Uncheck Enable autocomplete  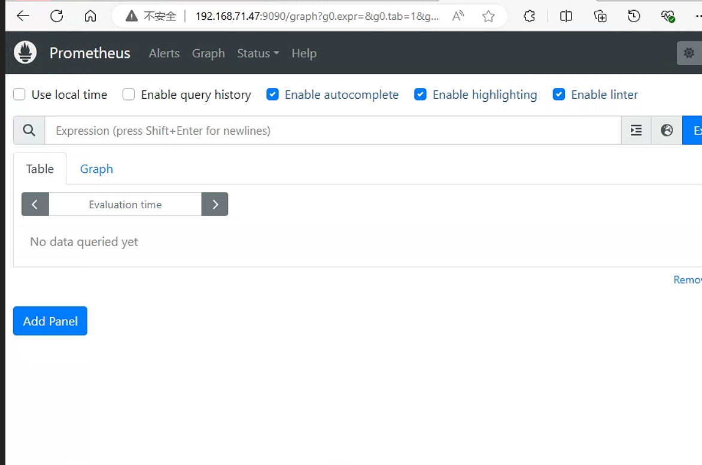tap(273, 95)
